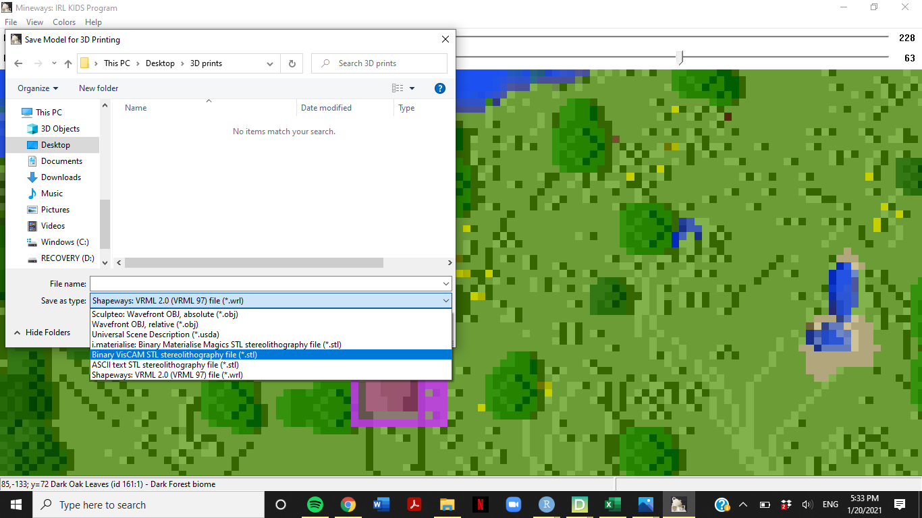Click the Windows taskbar search box

[x=148, y=505]
